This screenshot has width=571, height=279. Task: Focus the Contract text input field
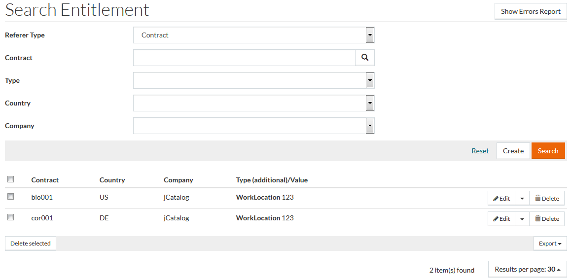[x=244, y=58]
